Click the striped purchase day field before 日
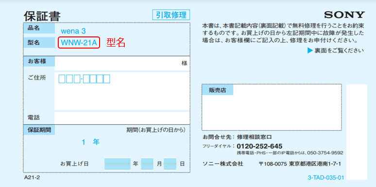This screenshot has height=187, width=376. pos(170,164)
